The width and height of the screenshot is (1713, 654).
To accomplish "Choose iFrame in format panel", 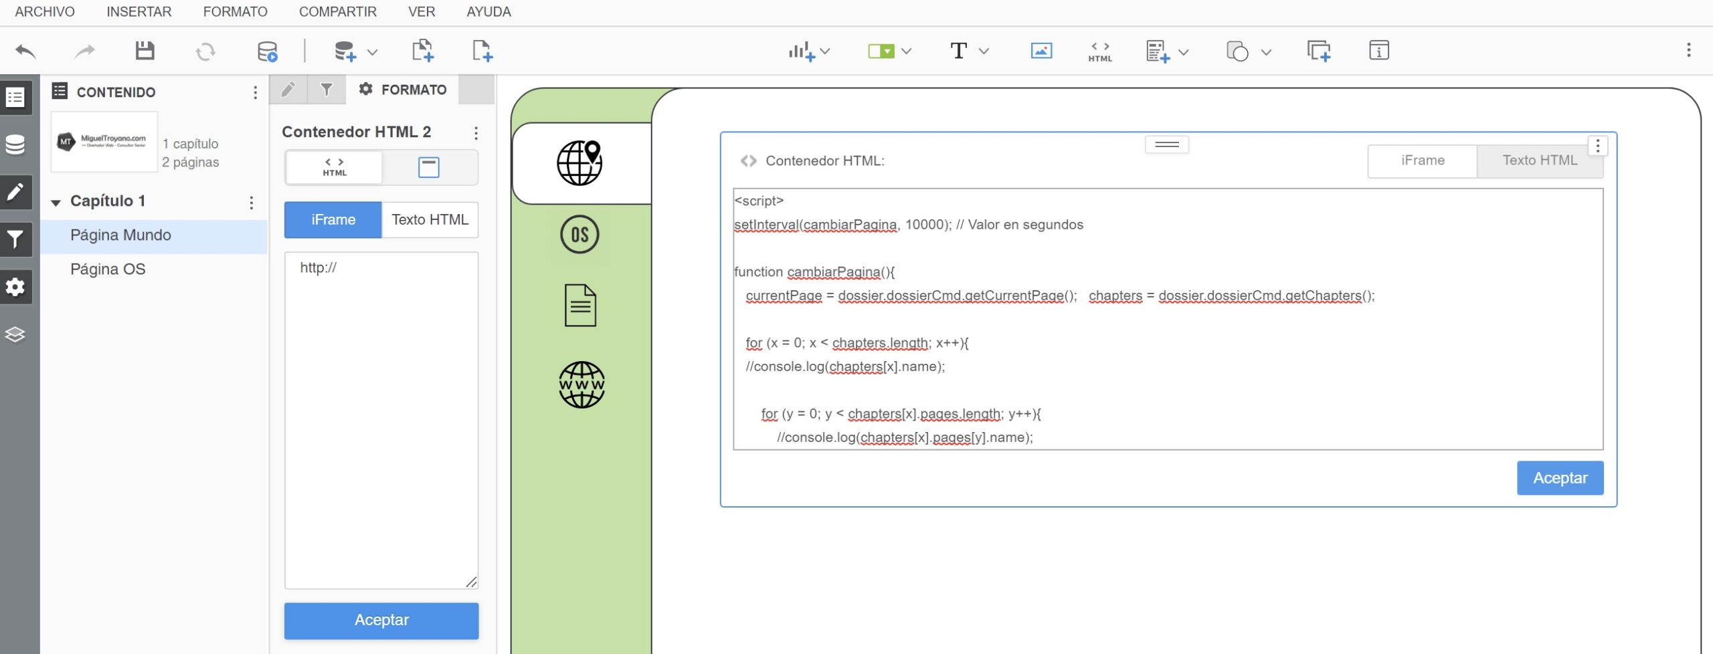I will tap(333, 220).
